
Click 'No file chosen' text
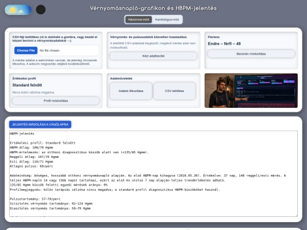click(x=49, y=51)
